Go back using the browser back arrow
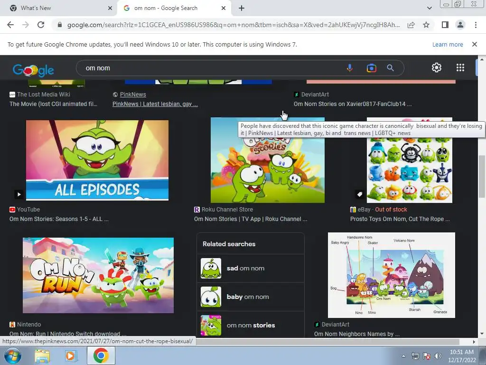Image resolution: width=486 pixels, height=365 pixels. pos(10,25)
